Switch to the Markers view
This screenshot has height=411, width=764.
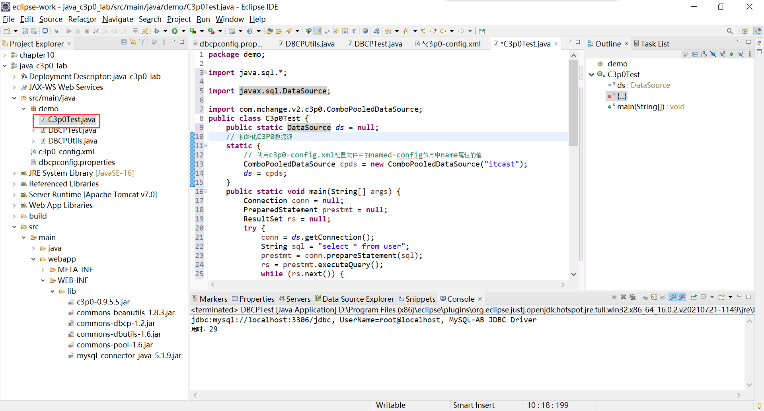(x=213, y=299)
